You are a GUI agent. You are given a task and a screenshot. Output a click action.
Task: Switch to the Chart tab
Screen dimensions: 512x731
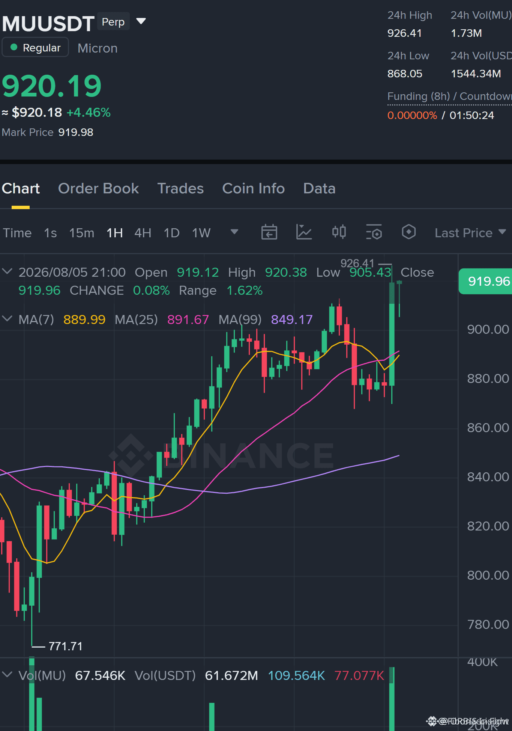pyautogui.click(x=21, y=188)
